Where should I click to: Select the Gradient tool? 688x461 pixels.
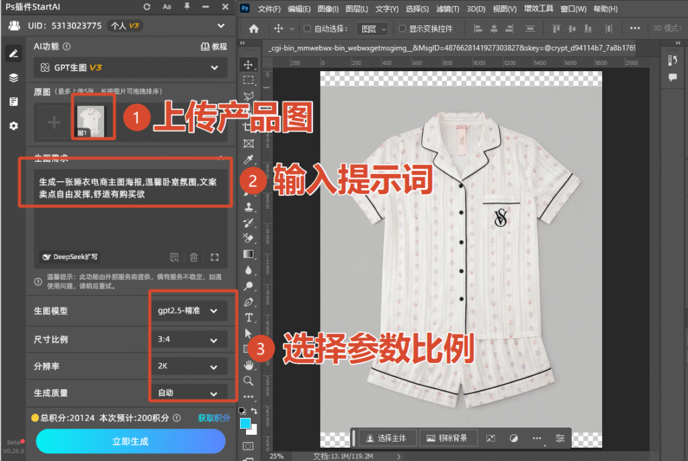(x=249, y=254)
